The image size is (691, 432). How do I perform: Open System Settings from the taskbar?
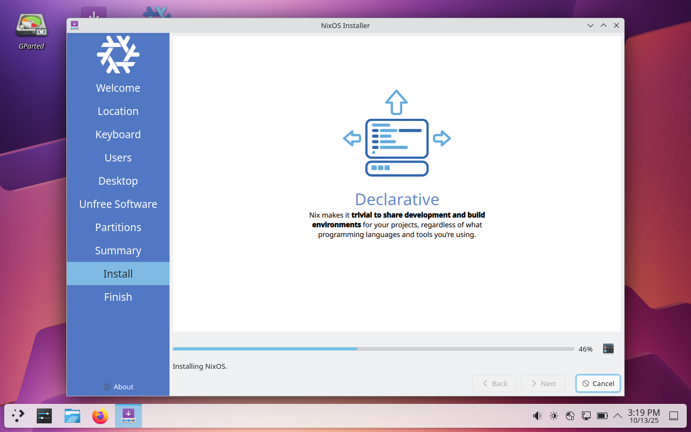pyautogui.click(x=44, y=416)
